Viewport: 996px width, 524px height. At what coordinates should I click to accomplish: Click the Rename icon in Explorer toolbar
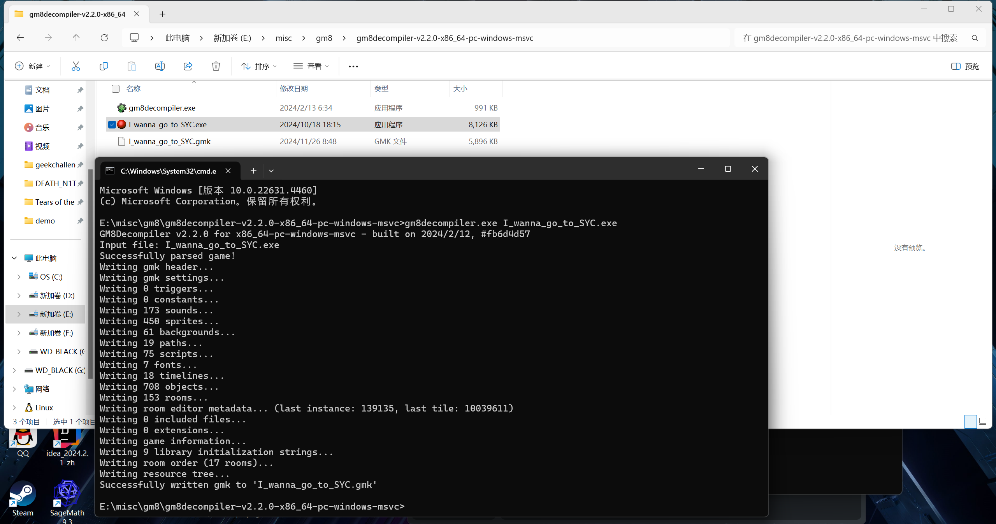tap(160, 66)
